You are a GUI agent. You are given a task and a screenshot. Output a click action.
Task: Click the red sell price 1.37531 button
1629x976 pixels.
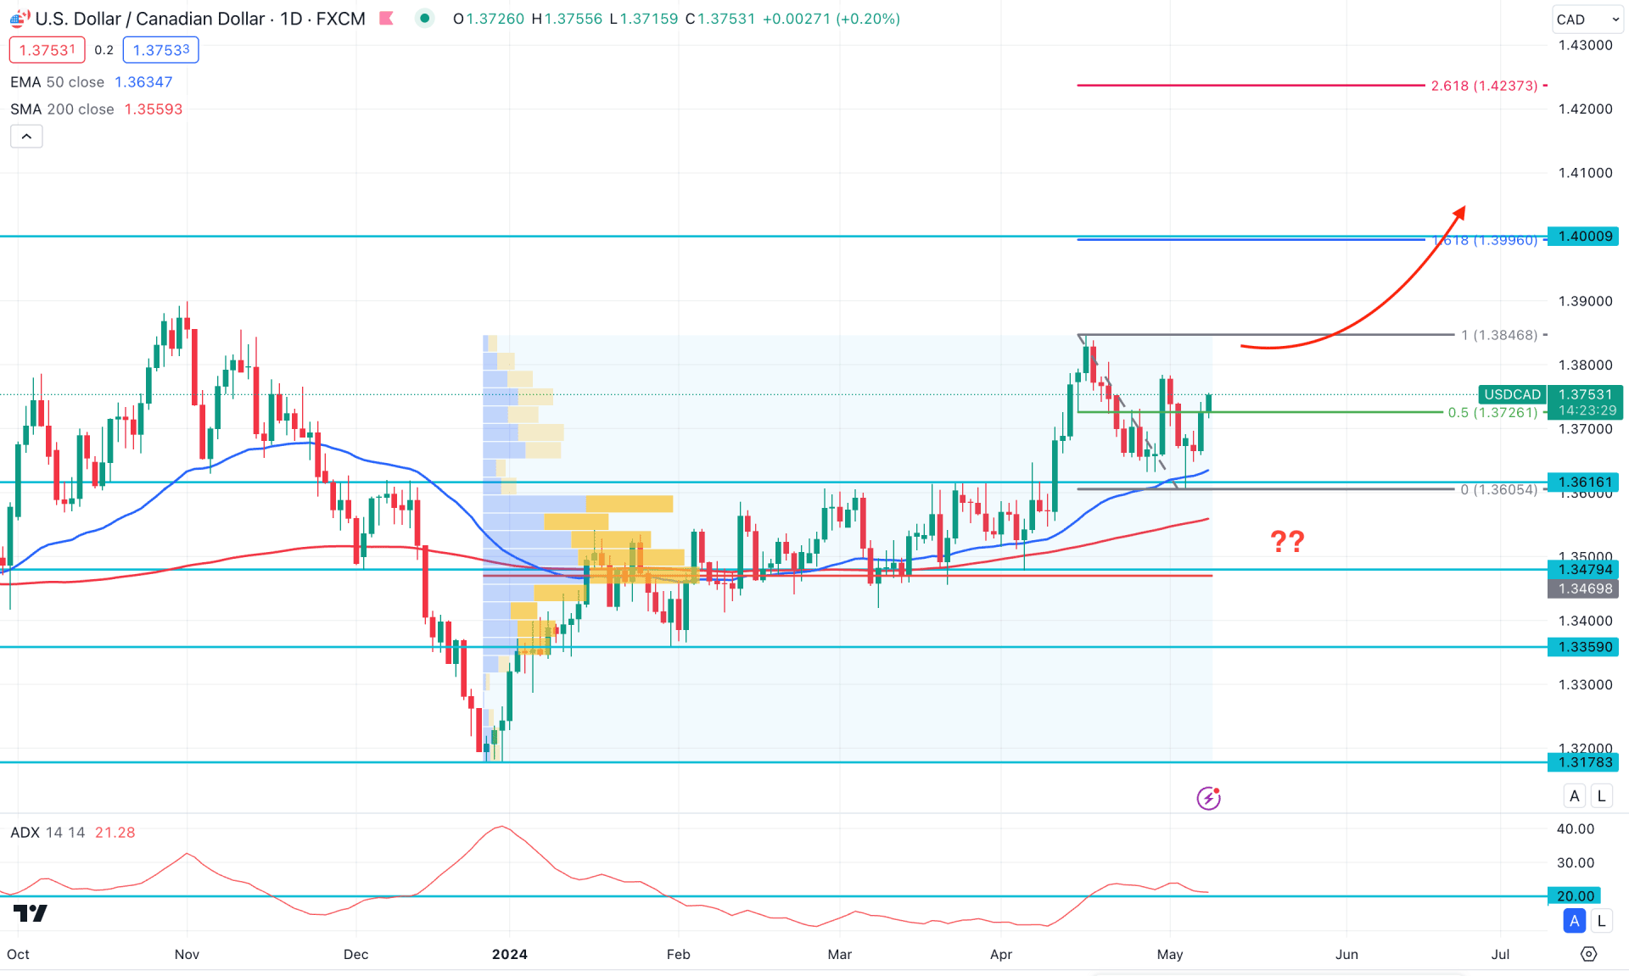(x=48, y=50)
